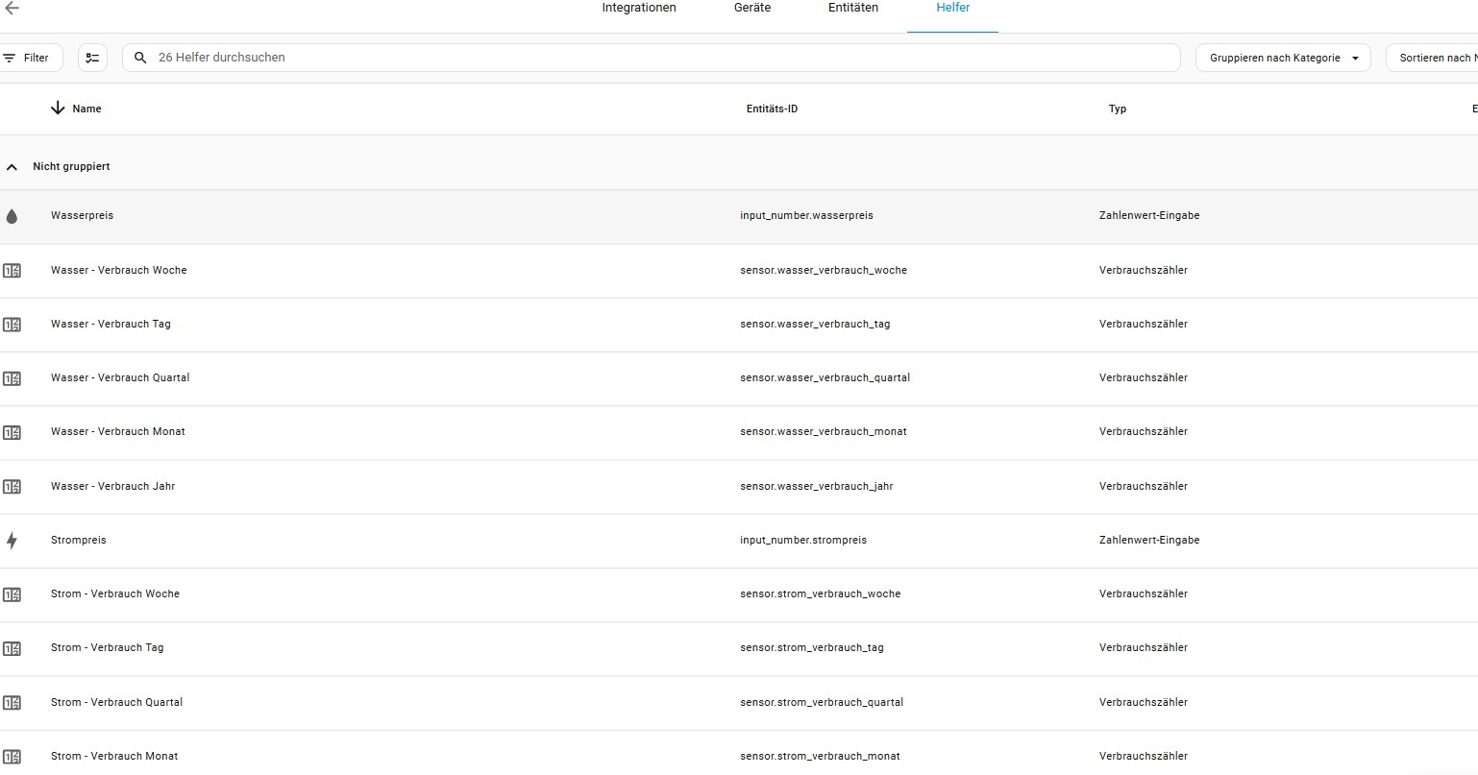Image resolution: width=1478 pixels, height=775 pixels.
Task: Click meter icon of Strom - Verbrauch Woche
Action: pyautogui.click(x=12, y=594)
